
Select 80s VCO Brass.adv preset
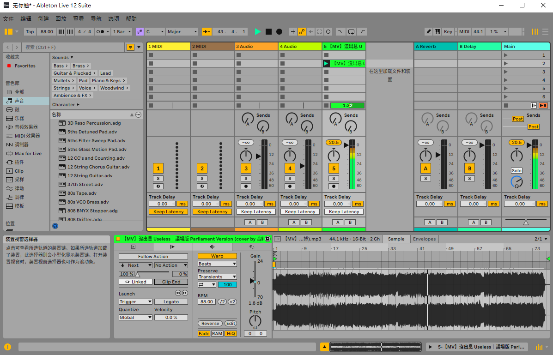[x=88, y=202]
